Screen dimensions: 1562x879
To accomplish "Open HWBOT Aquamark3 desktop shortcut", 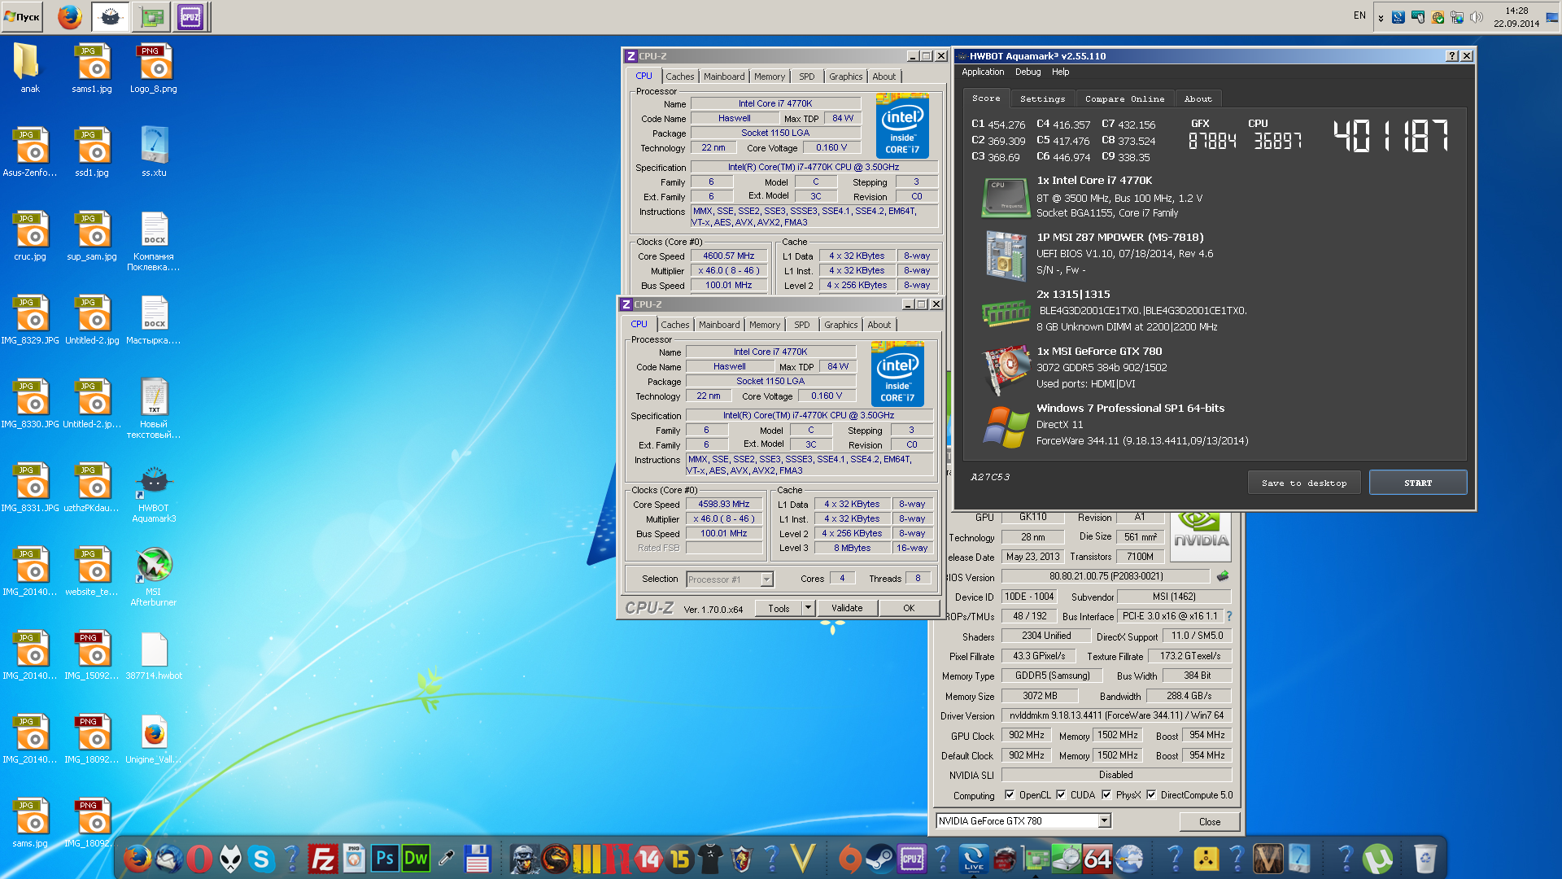I will click(x=154, y=493).
